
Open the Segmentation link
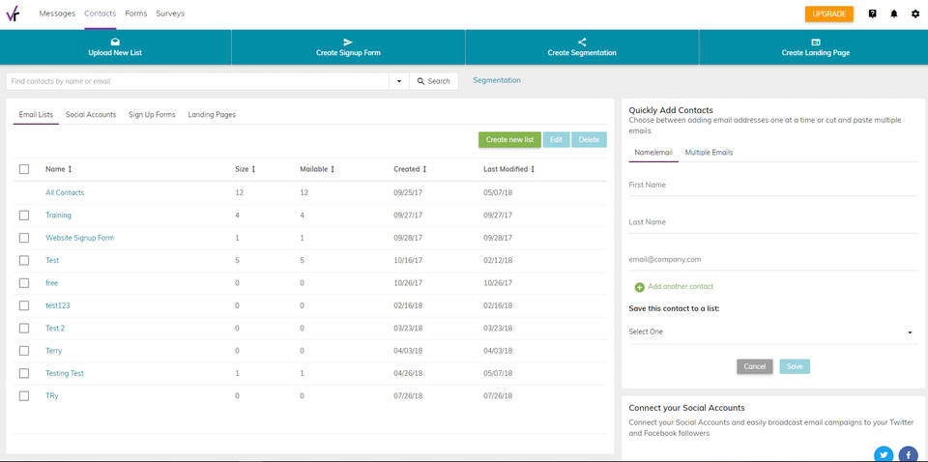(496, 80)
